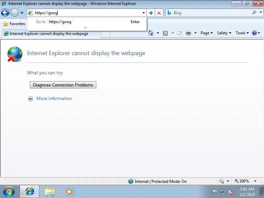This screenshot has width=264, height=198.
Task: Open the Tools menu
Action: [x=242, y=33]
